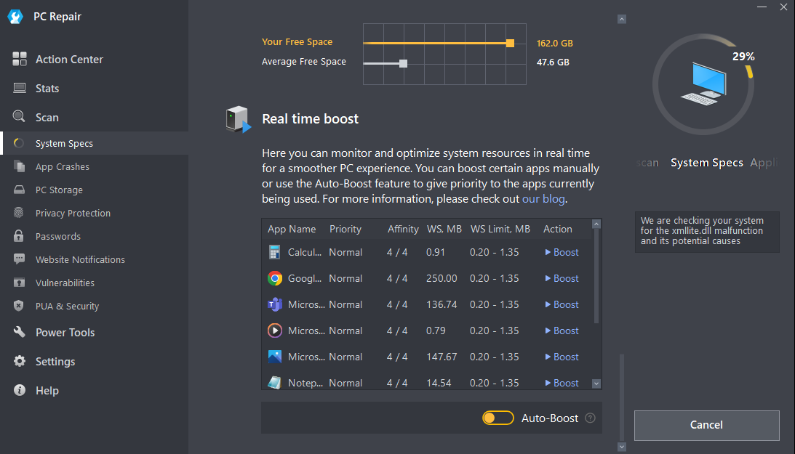The image size is (795, 454).
Task: Click the PC Storage drive icon
Action: coord(19,190)
